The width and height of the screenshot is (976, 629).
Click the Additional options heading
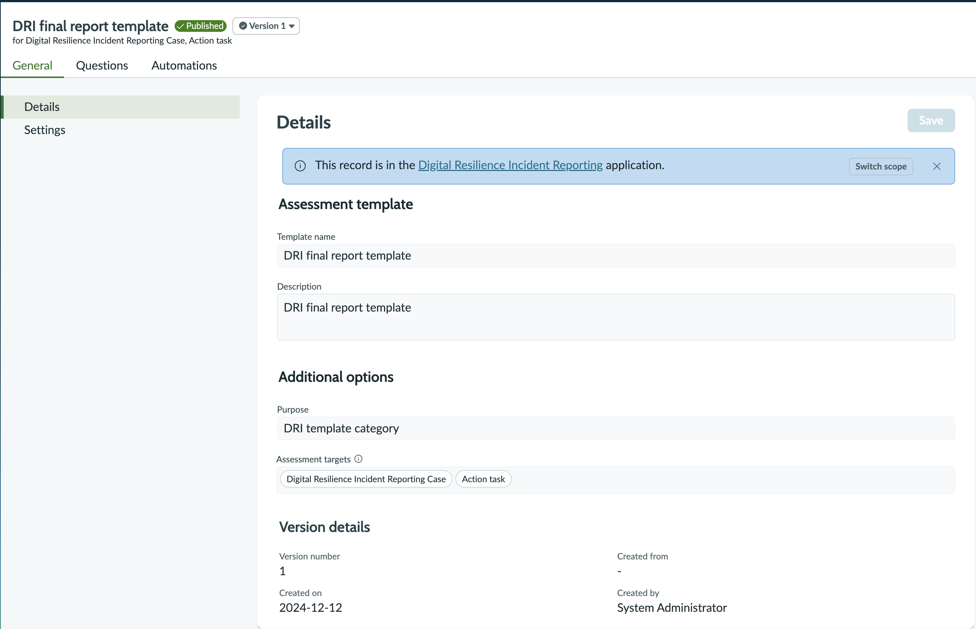336,377
